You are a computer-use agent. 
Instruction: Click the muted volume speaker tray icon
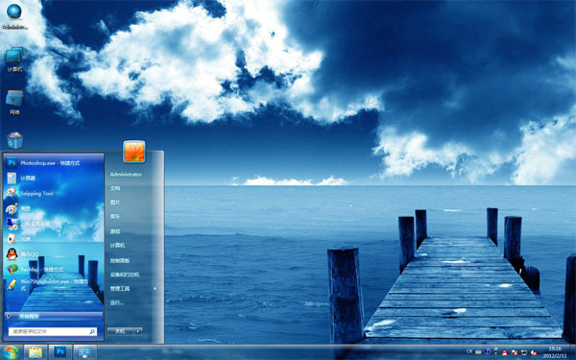[534, 352]
